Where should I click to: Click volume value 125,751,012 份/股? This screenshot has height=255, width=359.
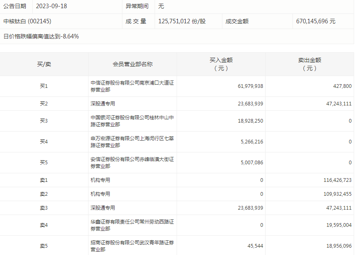click(182, 21)
